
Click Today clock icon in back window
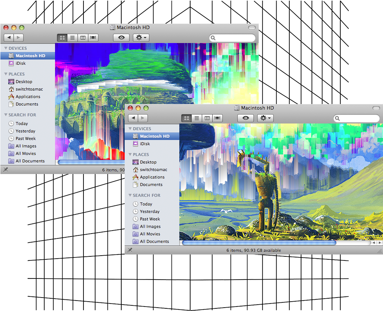11,124
